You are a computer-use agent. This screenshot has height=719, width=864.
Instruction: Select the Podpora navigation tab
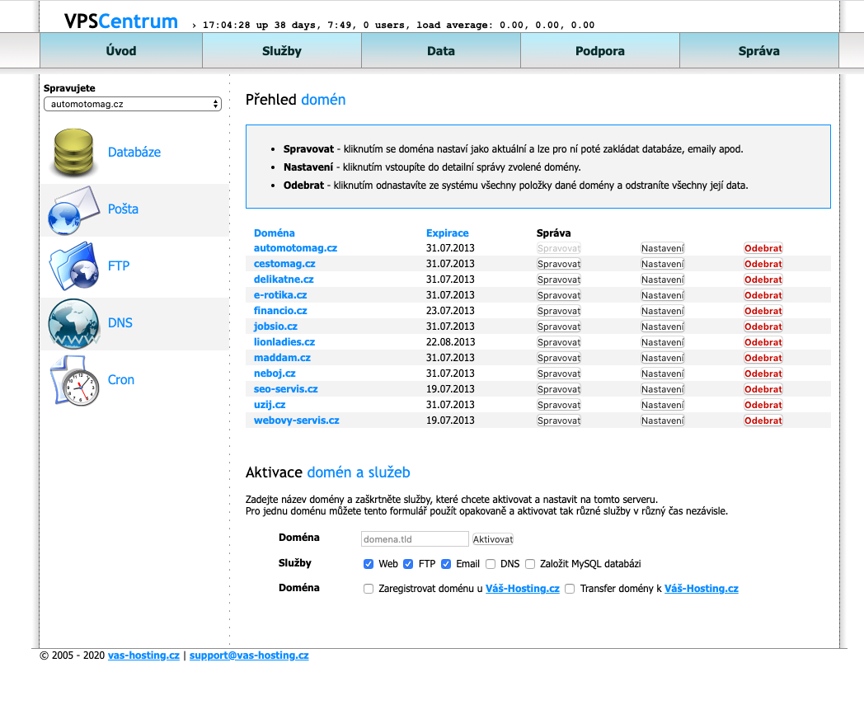tap(599, 51)
